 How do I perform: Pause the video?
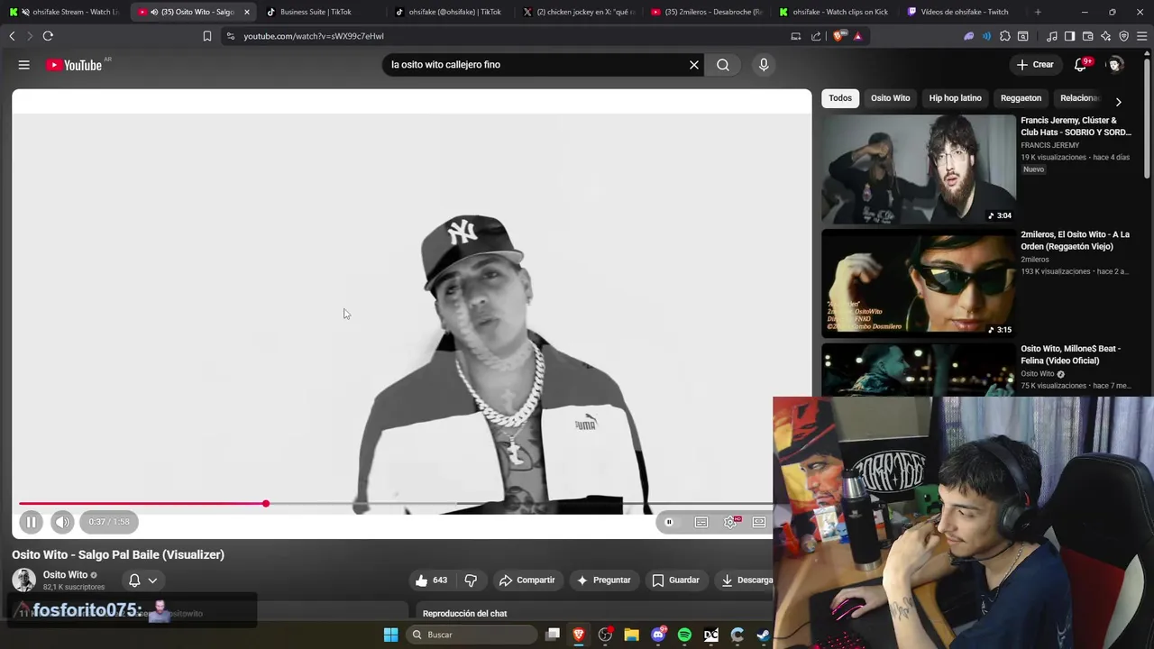click(31, 522)
